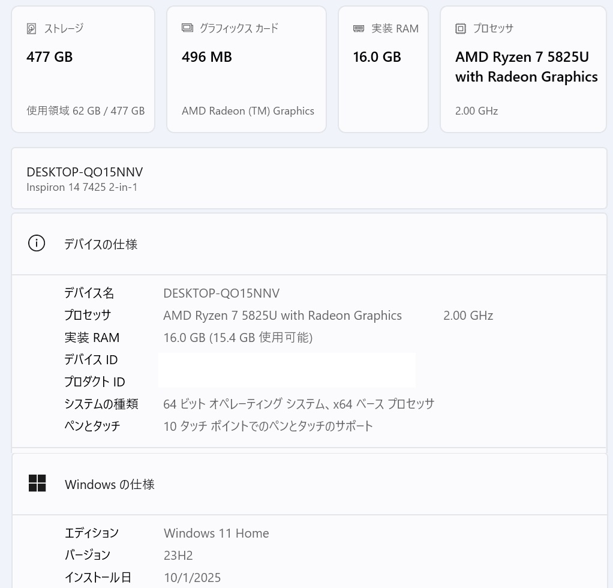The image size is (613, 588).
Task: Collapse the デバイスの仕様 section header
Action: click(309, 244)
